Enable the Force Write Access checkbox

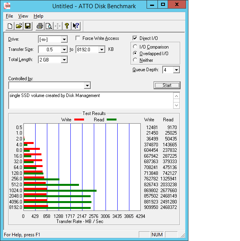tap(78, 38)
